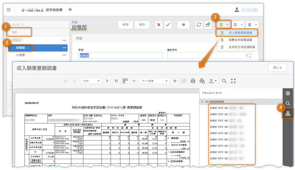
Task: Click the 最終学年 number field
Action: pos(209,55)
